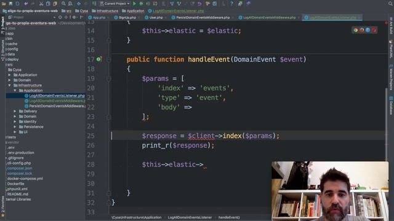This screenshot has width=394, height=221.
Task: Click the VCS update project icon
Action: tap(172, 4)
